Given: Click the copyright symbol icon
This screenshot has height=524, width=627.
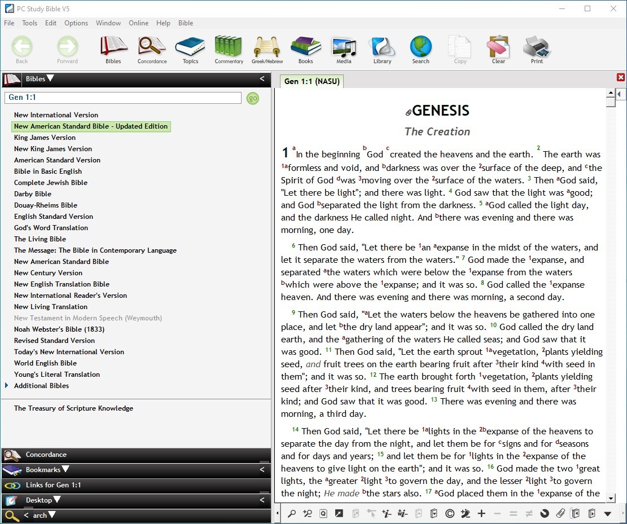Looking at the screenshot, I should (450, 513).
